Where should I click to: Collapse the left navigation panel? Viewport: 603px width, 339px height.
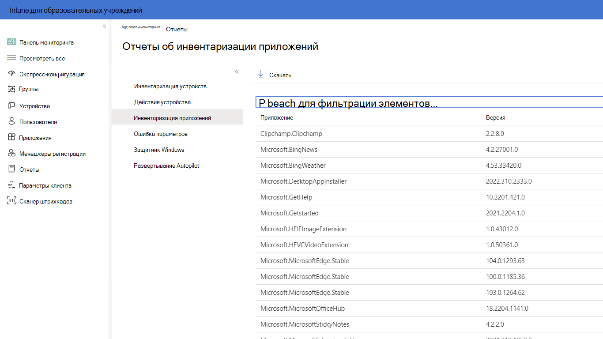pos(105,26)
